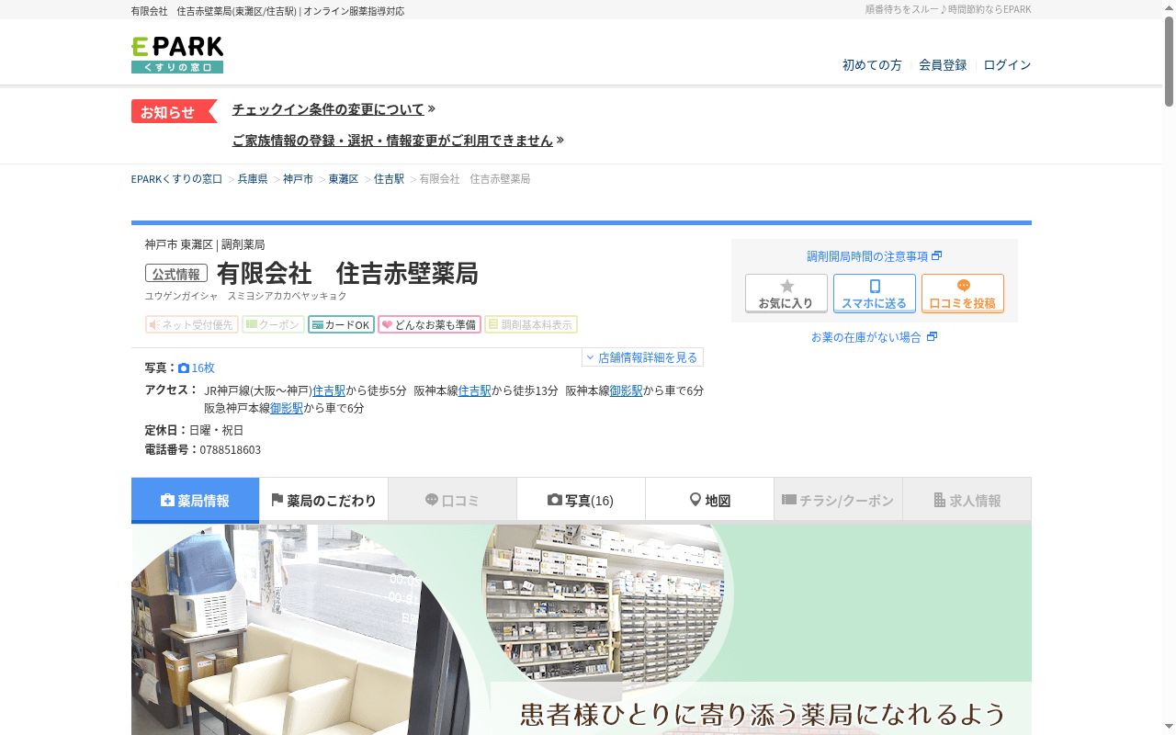Click the page vertical scrollbar thumb

point(1170,61)
